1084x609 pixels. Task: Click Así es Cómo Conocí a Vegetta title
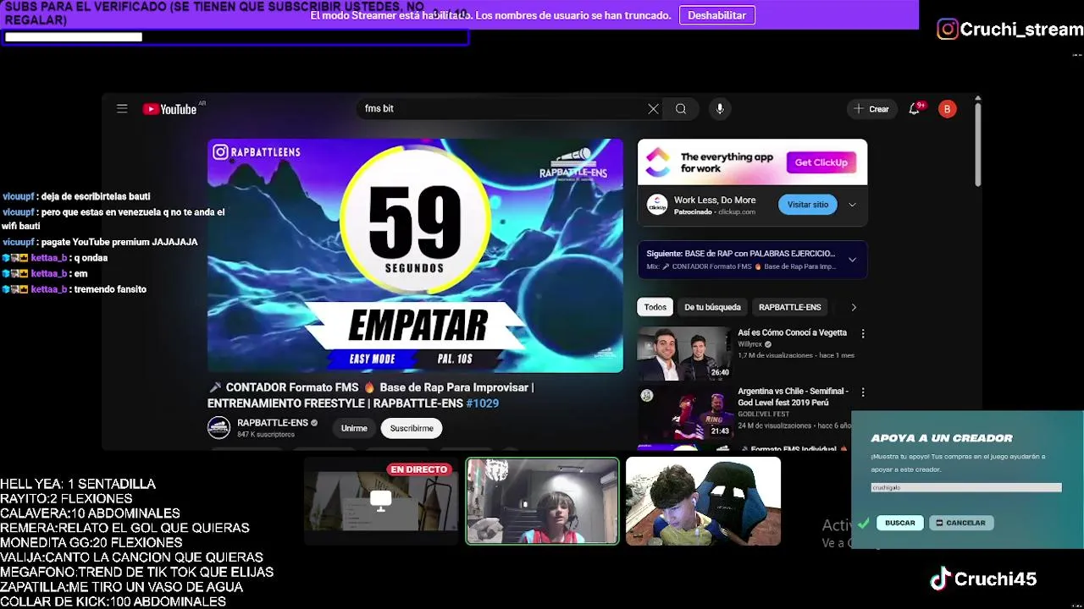792,332
